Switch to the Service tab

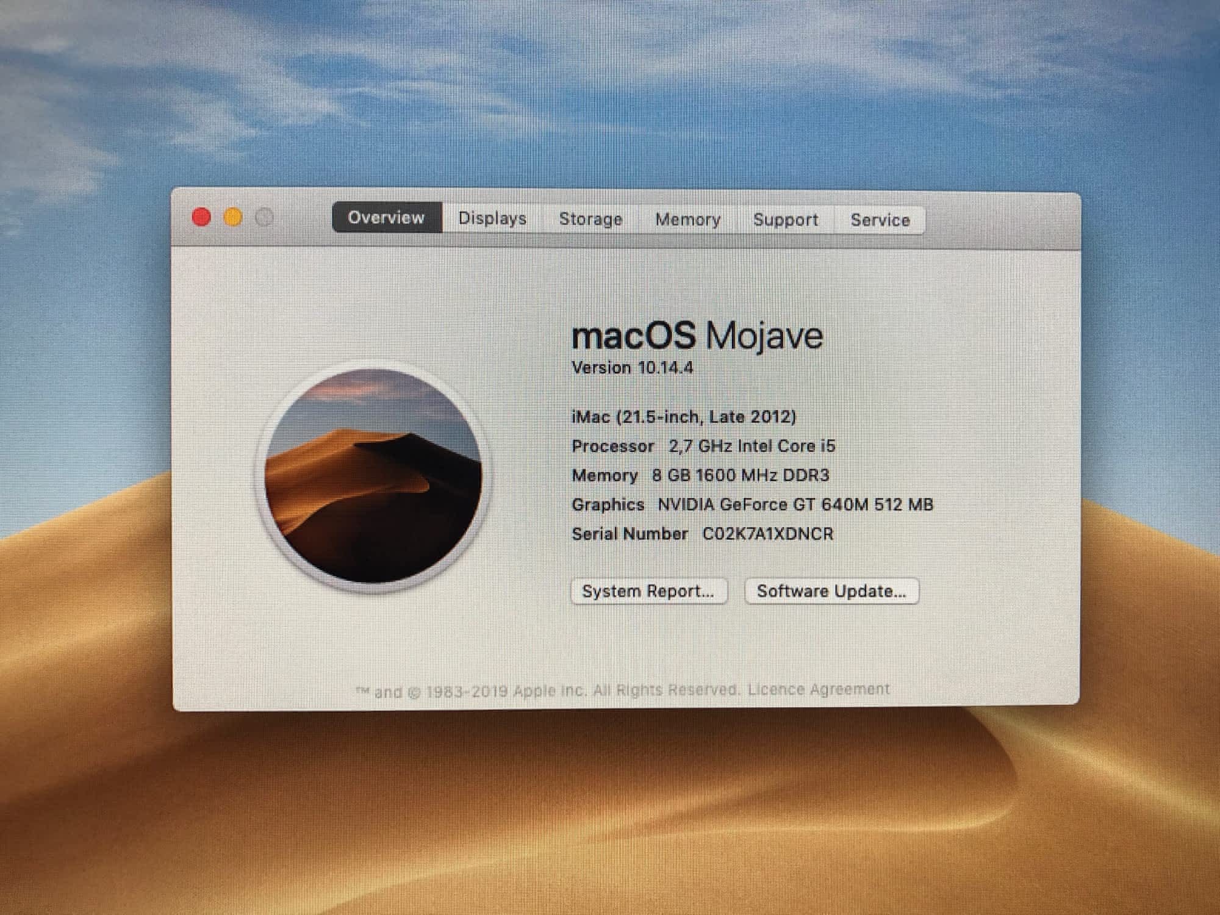(x=880, y=220)
